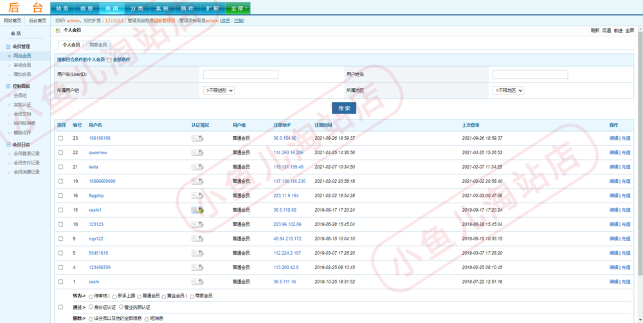
Task: Click the 搜索 button
Action: (344, 108)
